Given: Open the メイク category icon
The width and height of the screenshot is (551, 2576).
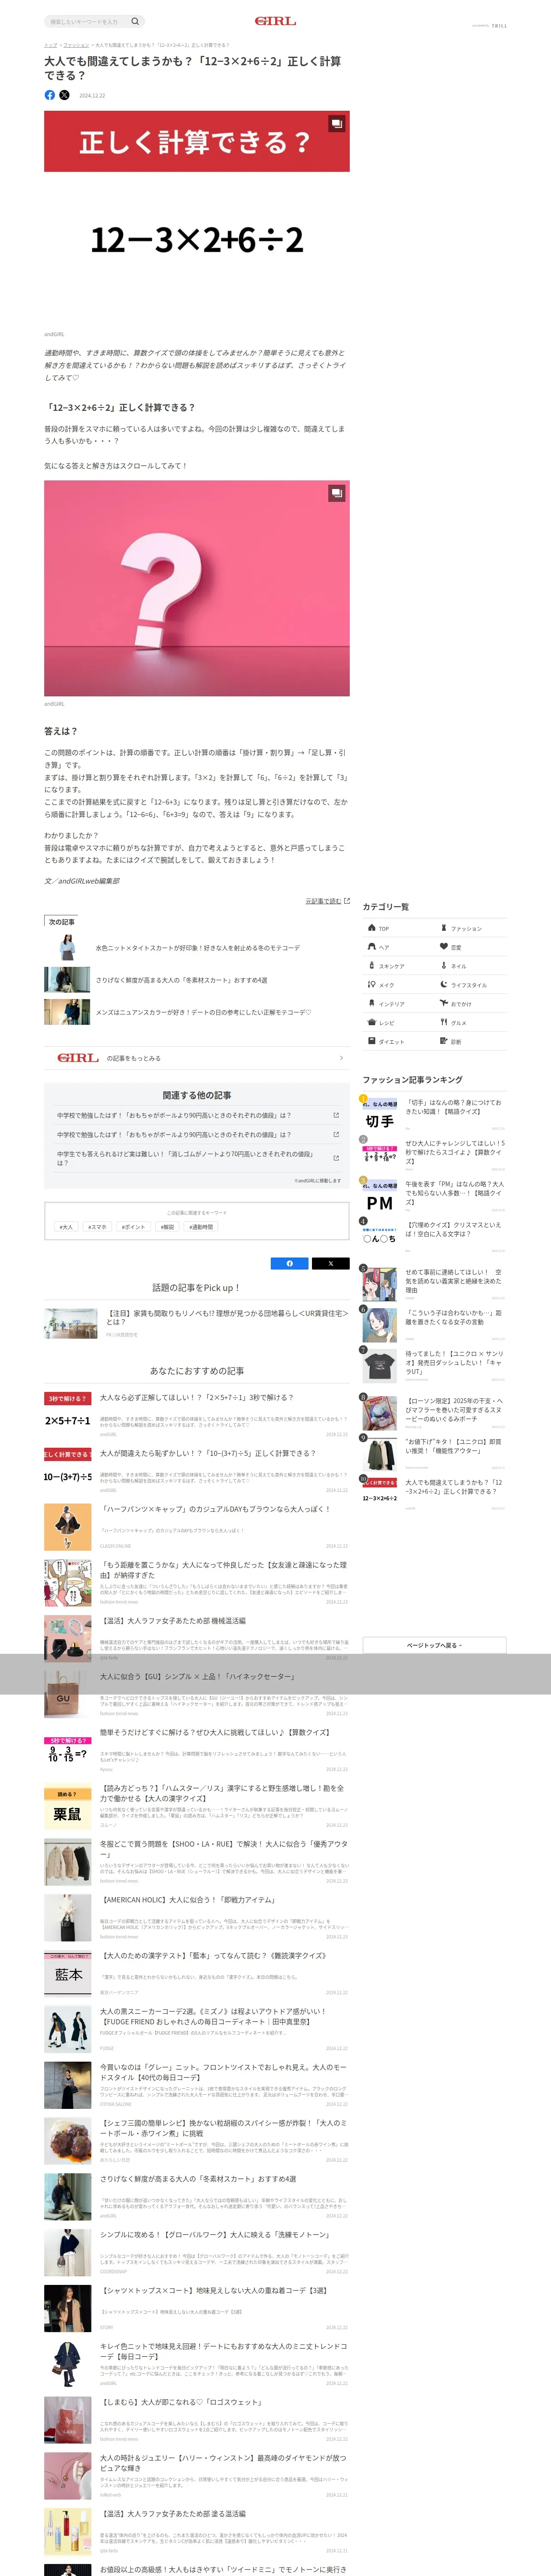Looking at the screenshot, I should click(x=372, y=984).
